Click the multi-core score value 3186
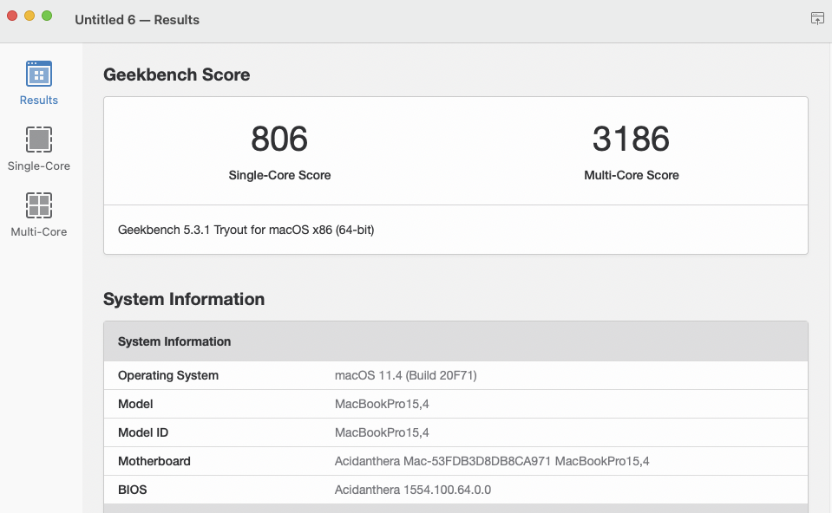The height and width of the screenshot is (513, 832). click(631, 139)
